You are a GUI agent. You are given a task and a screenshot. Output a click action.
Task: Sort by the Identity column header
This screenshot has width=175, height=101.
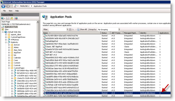click(x=149, y=33)
